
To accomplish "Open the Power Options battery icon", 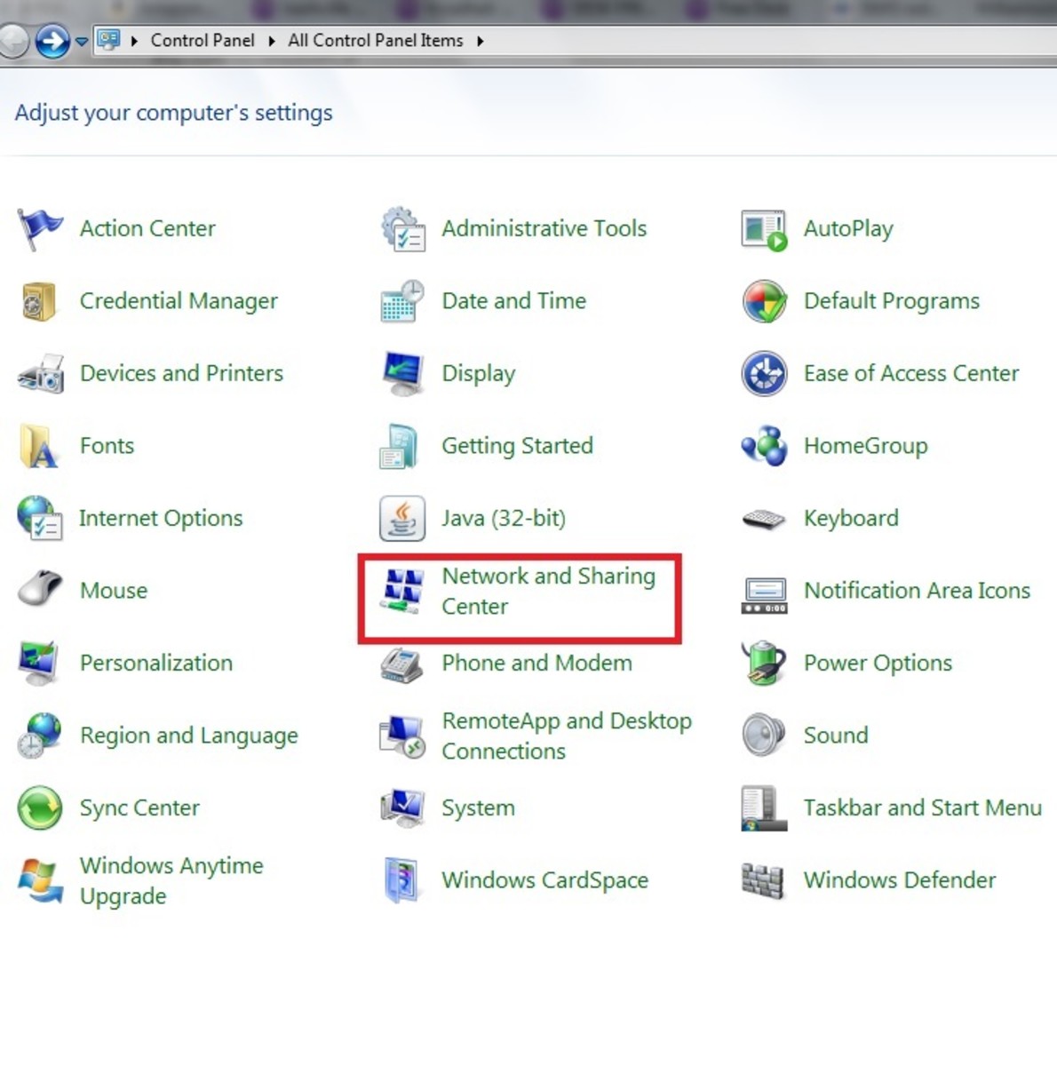I will pos(763,664).
